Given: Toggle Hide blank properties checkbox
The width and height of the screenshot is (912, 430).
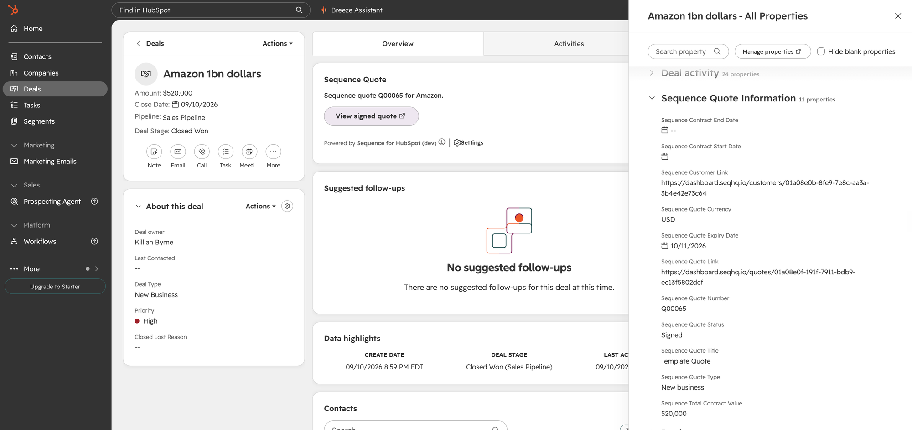Looking at the screenshot, I should [821, 51].
